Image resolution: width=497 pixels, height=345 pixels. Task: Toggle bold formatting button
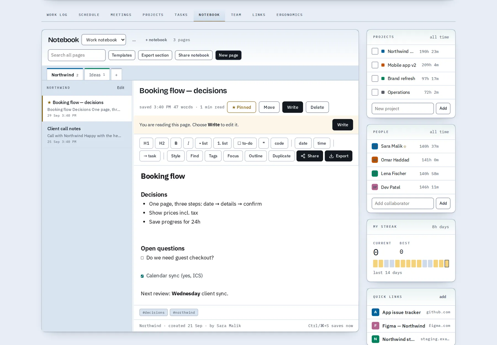click(176, 143)
